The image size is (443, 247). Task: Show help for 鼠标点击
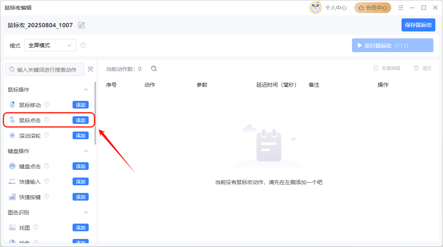click(46, 120)
